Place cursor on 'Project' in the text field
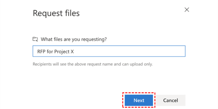This screenshot has width=218, height=109. point(61,51)
